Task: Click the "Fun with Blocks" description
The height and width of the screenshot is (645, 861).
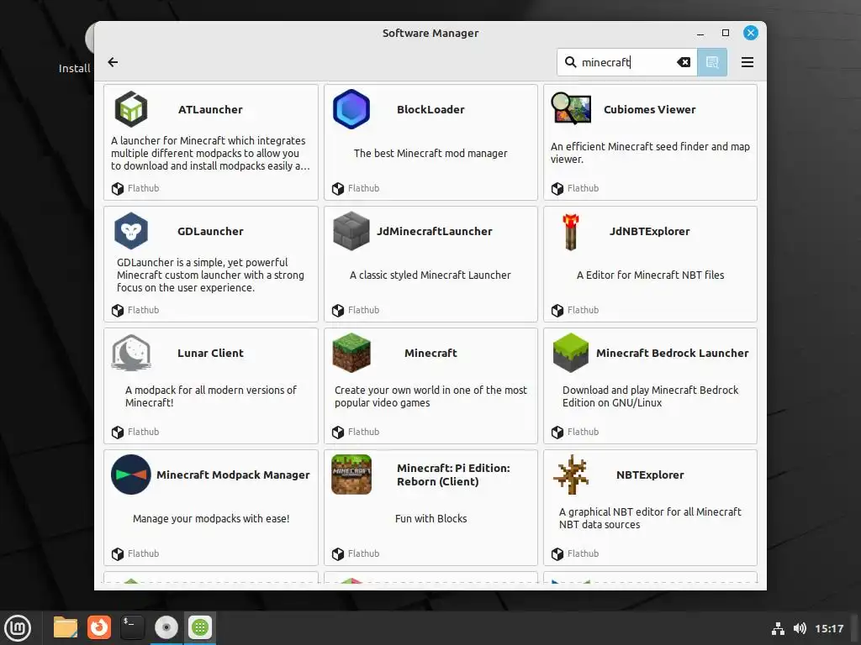Action: (431, 518)
